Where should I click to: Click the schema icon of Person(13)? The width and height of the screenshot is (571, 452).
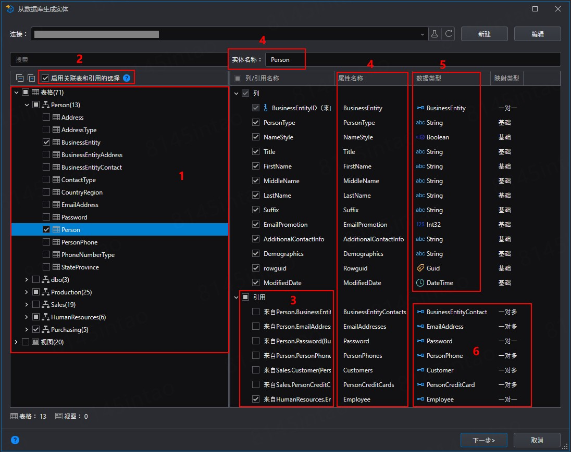45,105
